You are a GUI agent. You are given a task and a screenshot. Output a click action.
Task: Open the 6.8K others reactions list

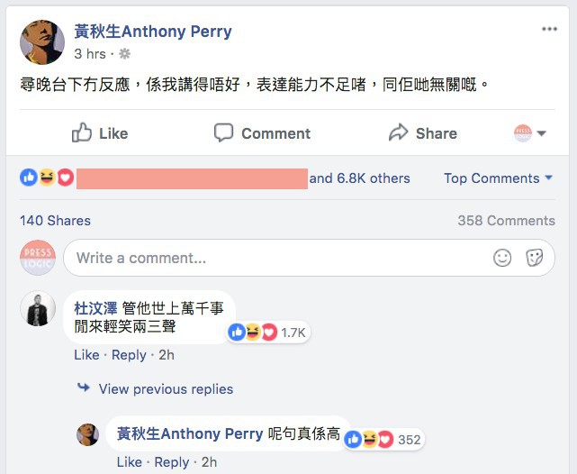(x=360, y=178)
